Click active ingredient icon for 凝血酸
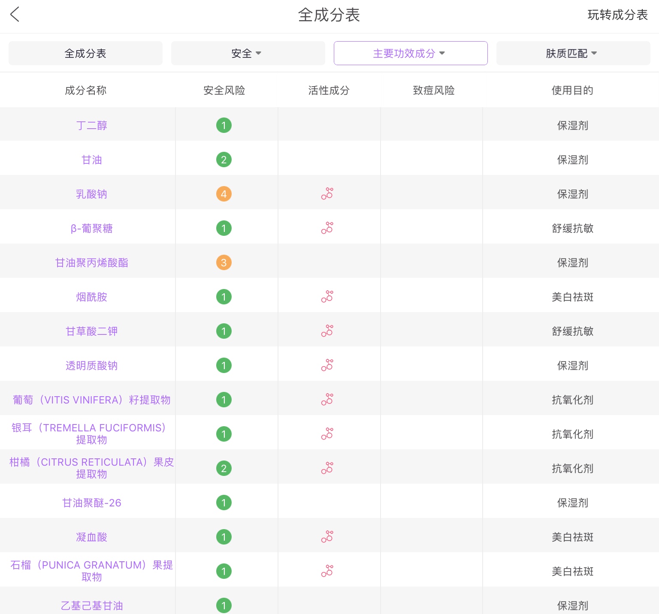Viewport: 659px width, 614px height. click(x=327, y=537)
